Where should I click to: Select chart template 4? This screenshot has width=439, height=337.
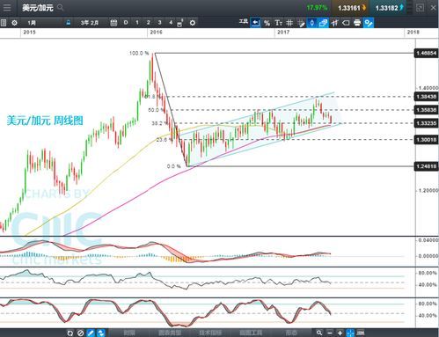pos(171,23)
